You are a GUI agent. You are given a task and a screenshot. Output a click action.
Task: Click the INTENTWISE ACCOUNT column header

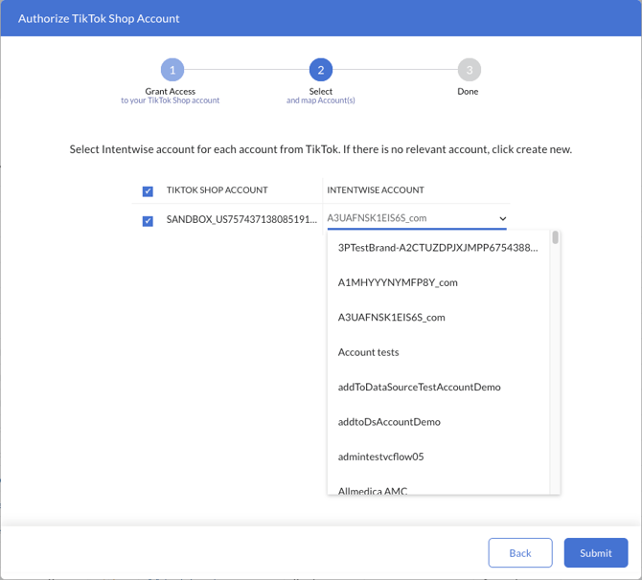376,190
